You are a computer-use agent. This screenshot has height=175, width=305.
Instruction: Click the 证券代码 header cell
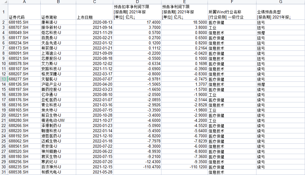click(x=24, y=12)
